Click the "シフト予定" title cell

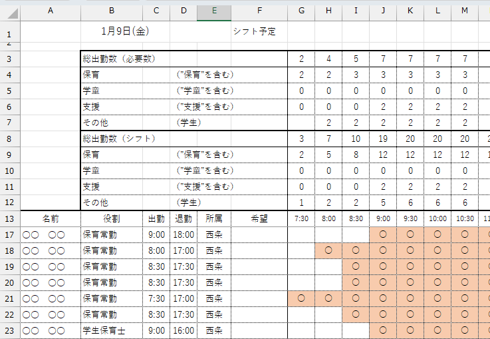pyautogui.click(x=255, y=31)
